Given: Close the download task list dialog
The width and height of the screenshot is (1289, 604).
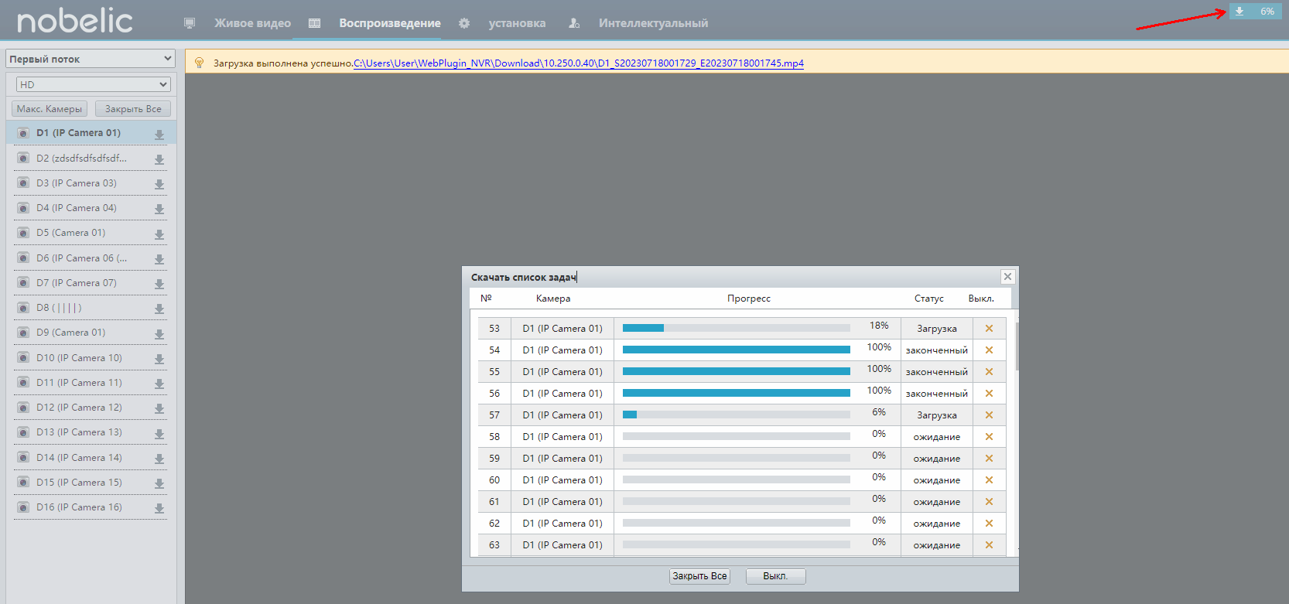Looking at the screenshot, I should pos(1007,276).
